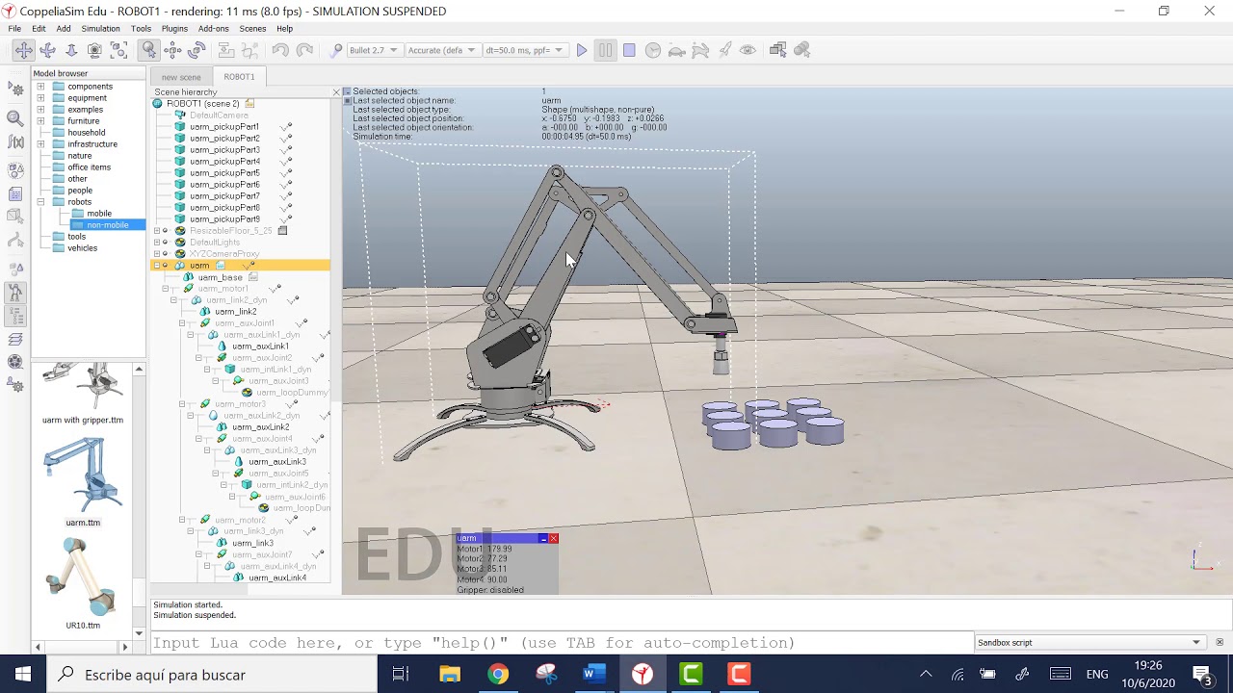Select the camera shift/zoom tool
This screenshot has height=693, width=1233.
click(71, 50)
